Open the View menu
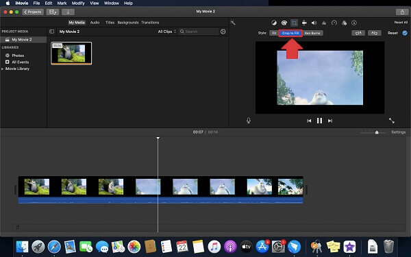 95,3
